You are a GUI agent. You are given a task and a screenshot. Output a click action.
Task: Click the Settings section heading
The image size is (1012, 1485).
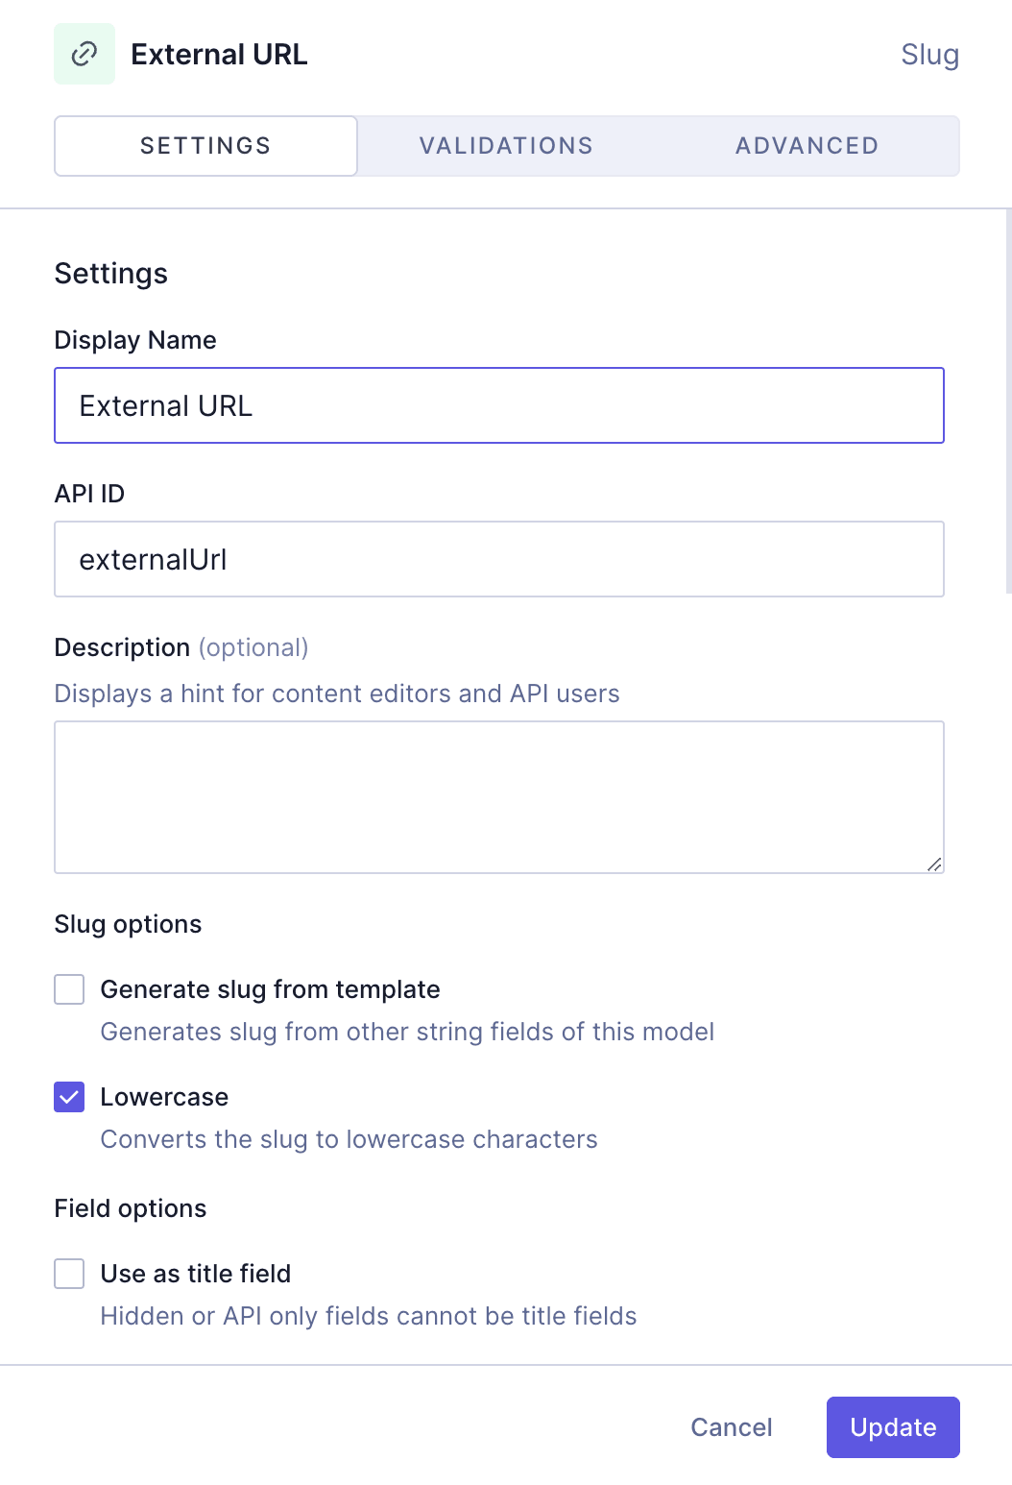pos(110,273)
